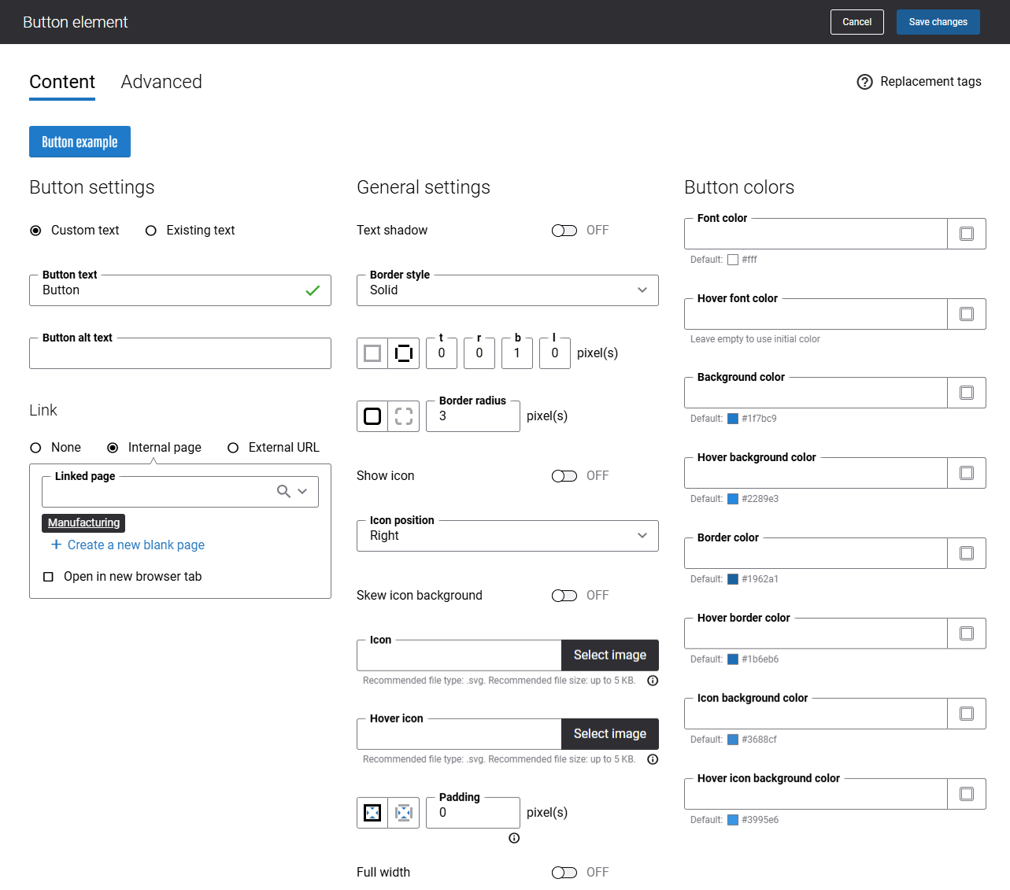1010x890 pixels.
Task: Select Custom text radio option
Action: click(x=35, y=231)
